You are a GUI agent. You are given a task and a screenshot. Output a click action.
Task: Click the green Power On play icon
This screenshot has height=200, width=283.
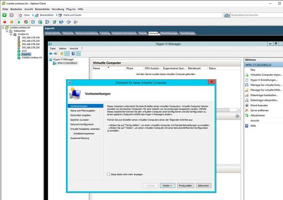[19, 22]
